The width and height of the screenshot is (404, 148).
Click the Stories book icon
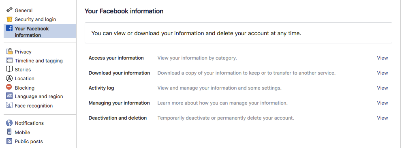tap(9, 69)
